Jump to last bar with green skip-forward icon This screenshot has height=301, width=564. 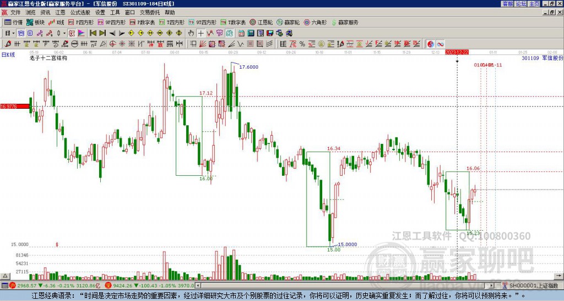point(102,34)
